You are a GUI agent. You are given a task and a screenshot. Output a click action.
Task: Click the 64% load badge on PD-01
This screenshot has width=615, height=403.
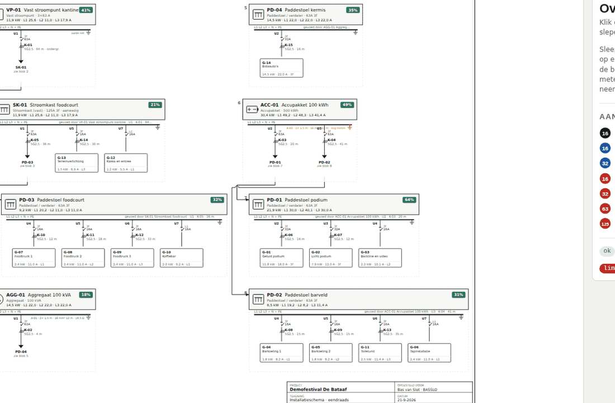coord(409,200)
